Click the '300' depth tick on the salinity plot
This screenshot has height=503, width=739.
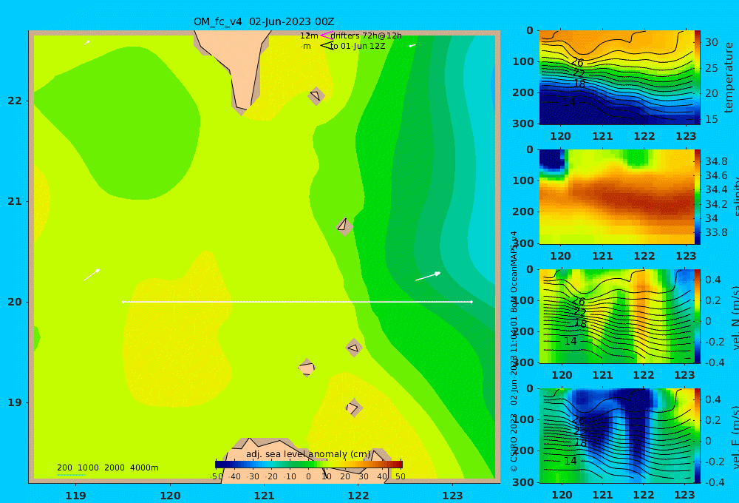pos(523,243)
